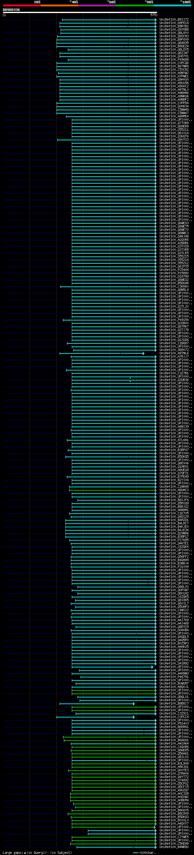Click hit label UniRef100_C3KHG0
This screenshot has height=855, width=194.
174,286
